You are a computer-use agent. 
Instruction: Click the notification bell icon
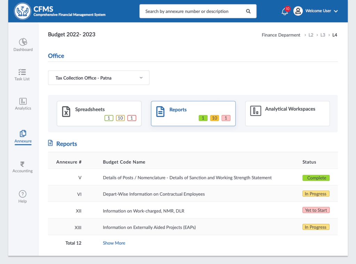[285, 11]
